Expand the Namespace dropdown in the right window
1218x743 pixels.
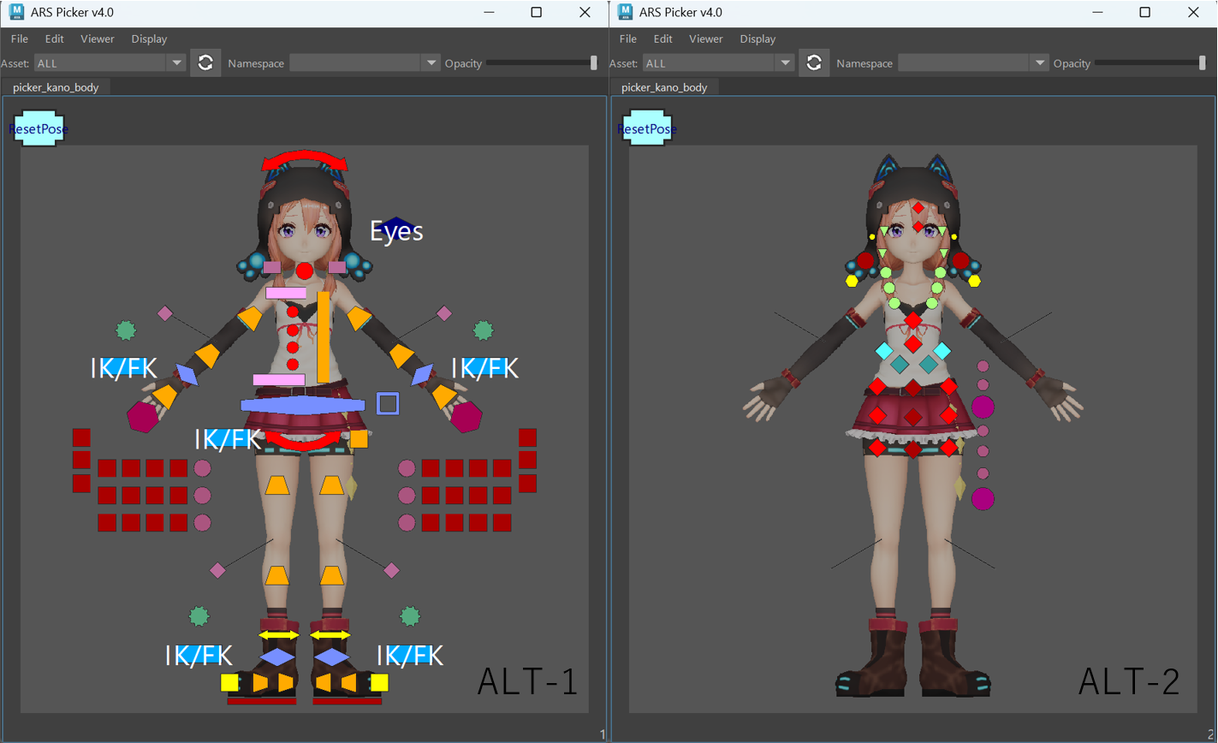click(x=974, y=62)
